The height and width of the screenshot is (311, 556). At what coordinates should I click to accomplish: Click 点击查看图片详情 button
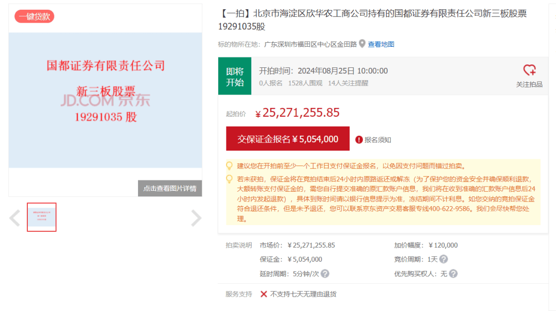(x=170, y=188)
